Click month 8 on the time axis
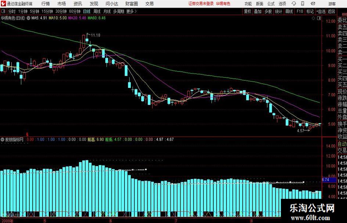347x223 pixels. coord(252,221)
